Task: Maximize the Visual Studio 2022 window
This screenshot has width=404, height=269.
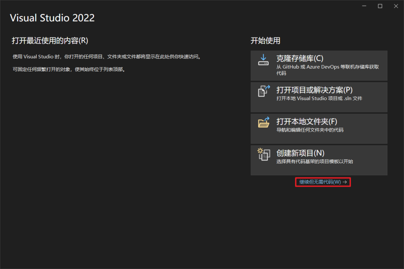Action: (380, 6)
